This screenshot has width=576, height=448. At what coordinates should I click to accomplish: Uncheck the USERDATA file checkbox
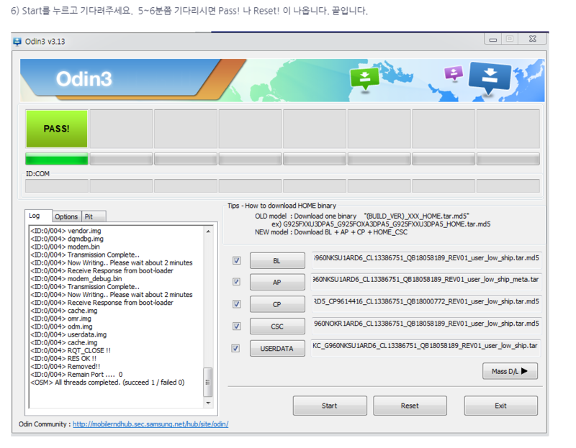click(235, 348)
